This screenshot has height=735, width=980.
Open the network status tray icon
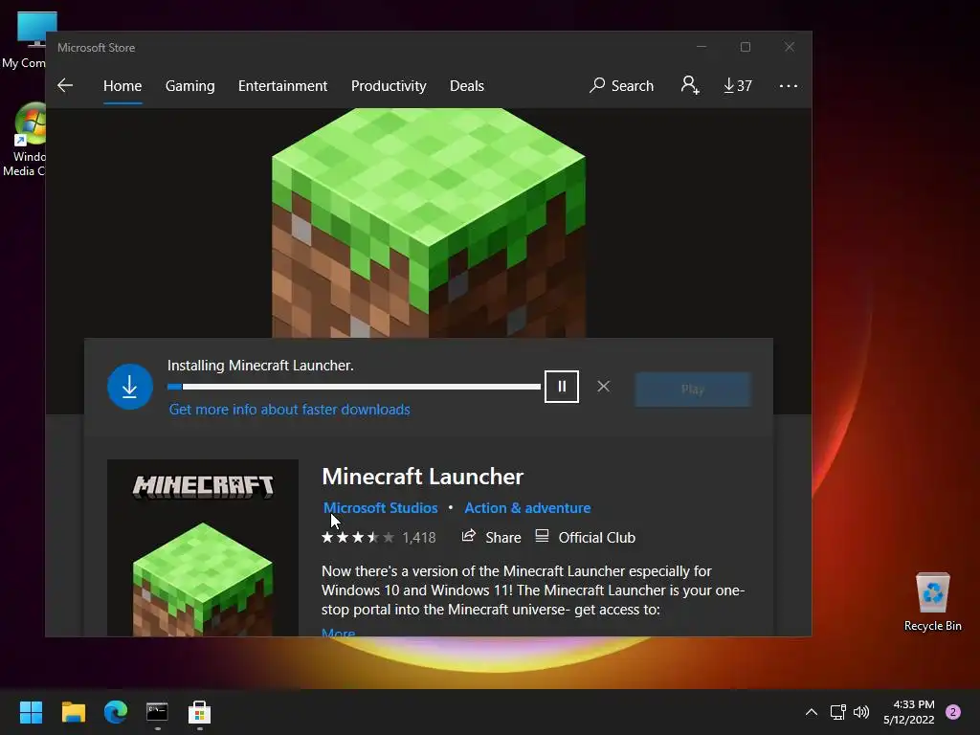coord(837,712)
